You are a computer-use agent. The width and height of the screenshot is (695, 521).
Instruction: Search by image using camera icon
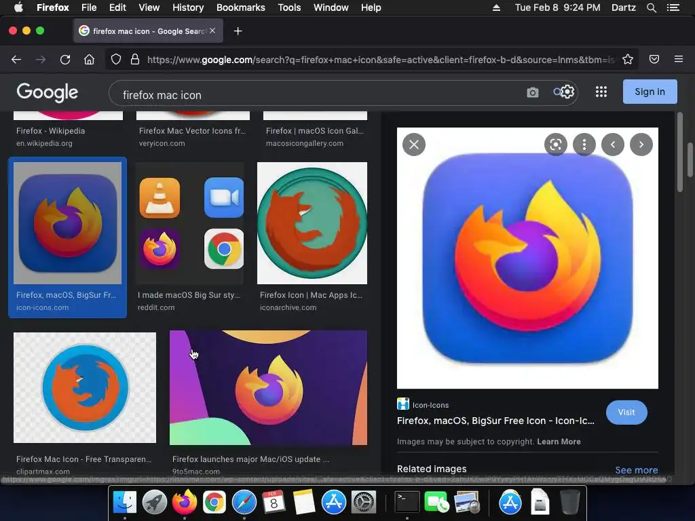pos(533,92)
